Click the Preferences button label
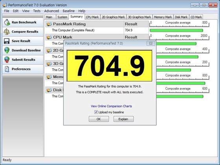 [x=21, y=69]
